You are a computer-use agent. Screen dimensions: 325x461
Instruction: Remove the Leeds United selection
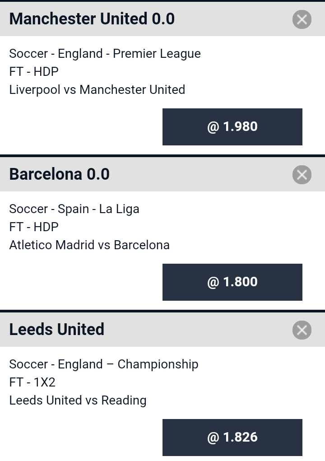click(x=302, y=330)
